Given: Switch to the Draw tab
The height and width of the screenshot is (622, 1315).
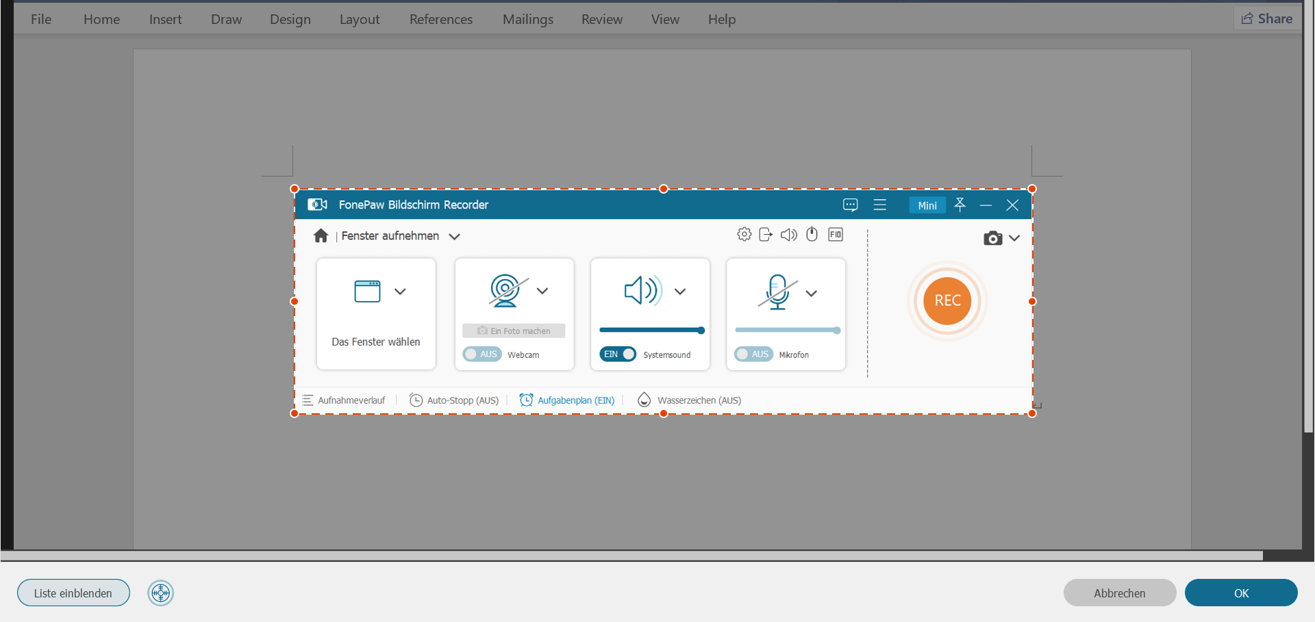Looking at the screenshot, I should pos(226,19).
